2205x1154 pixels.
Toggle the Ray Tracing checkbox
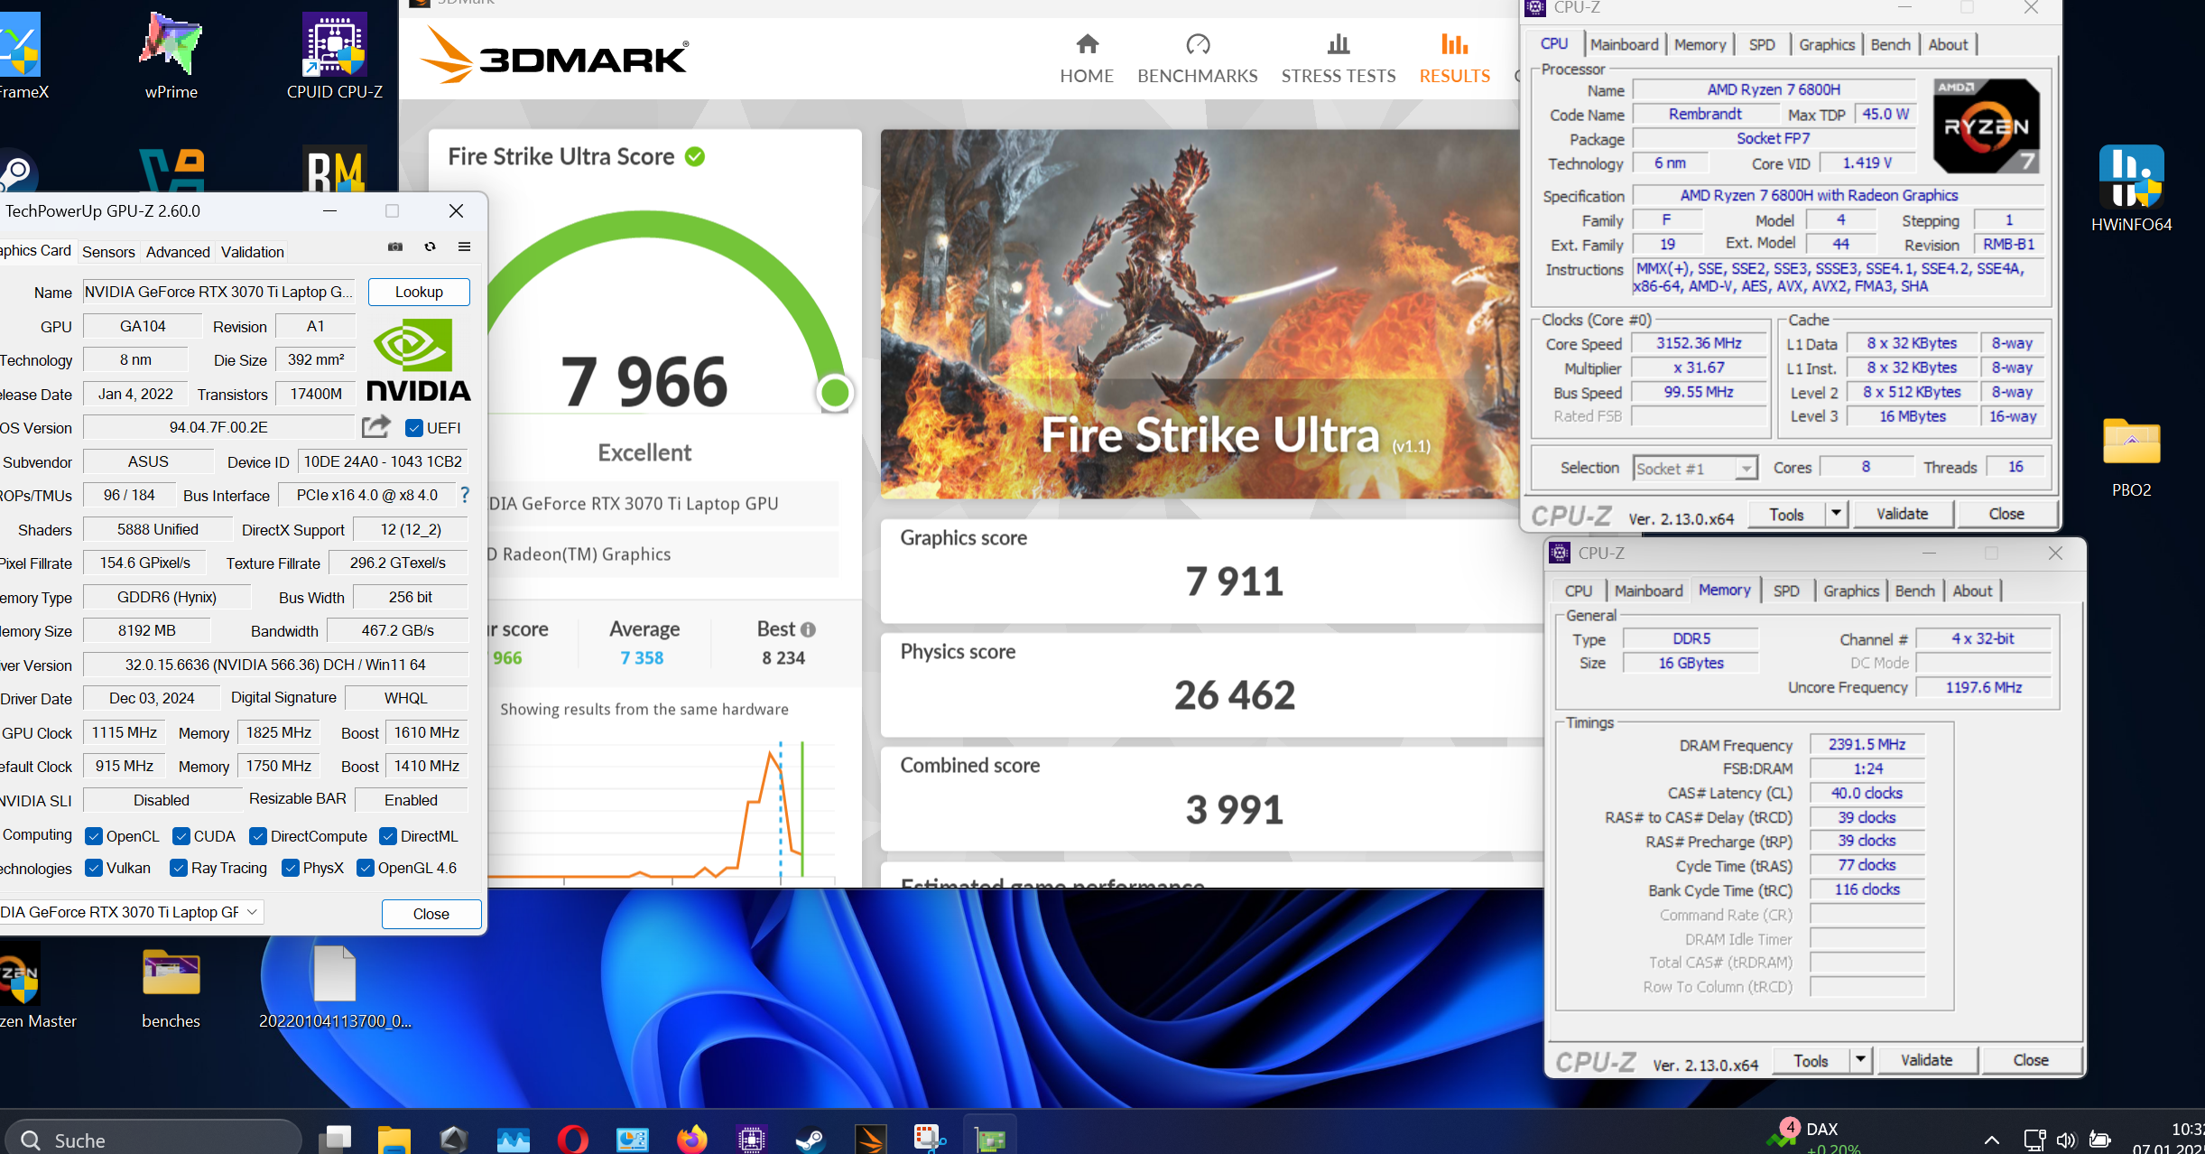178,868
